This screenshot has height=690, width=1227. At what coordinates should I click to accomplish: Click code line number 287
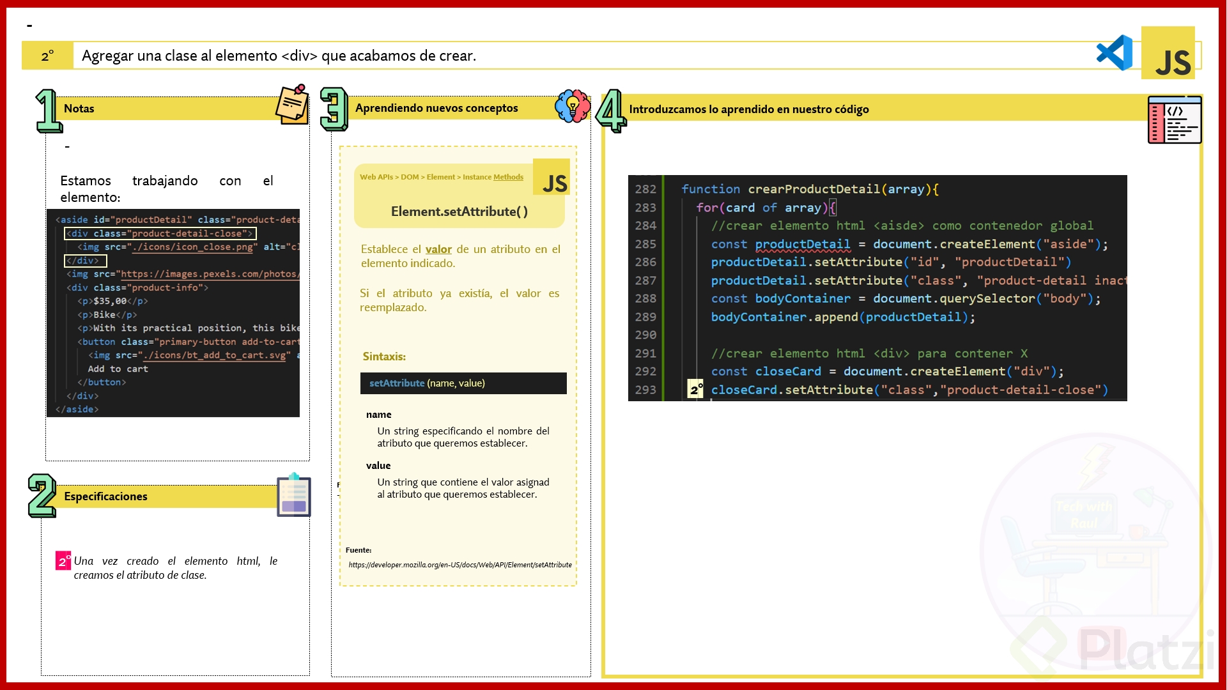pos(645,280)
